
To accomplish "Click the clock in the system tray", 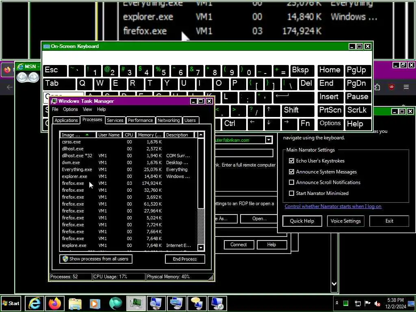I will (x=395, y=303).
